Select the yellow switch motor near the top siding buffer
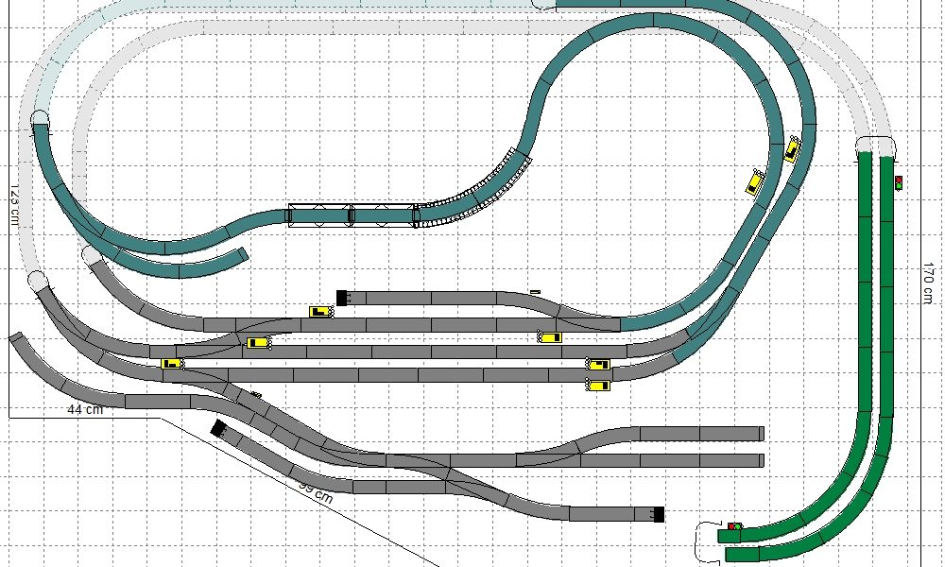 (x=320, y=312)
